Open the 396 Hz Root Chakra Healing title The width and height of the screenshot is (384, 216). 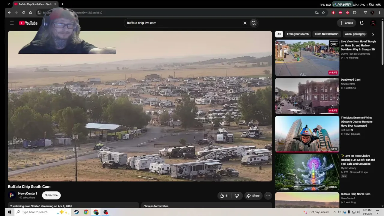coord(358,160)
